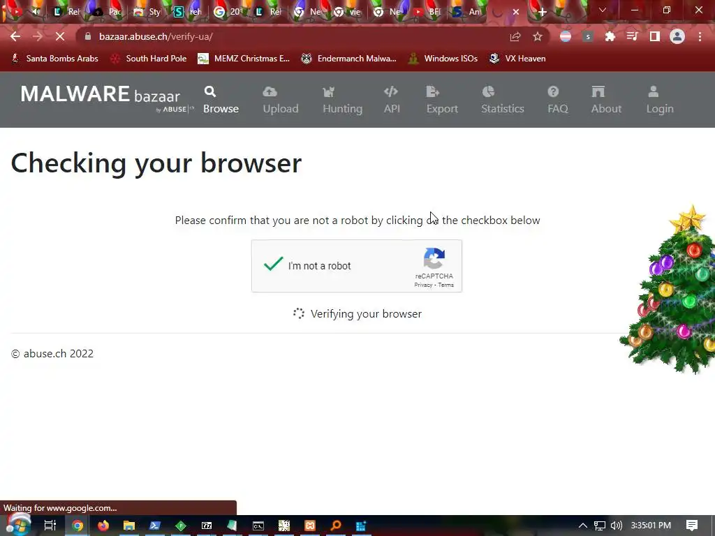
Task: Open File Explorer from taskbar
Action: 129,526
